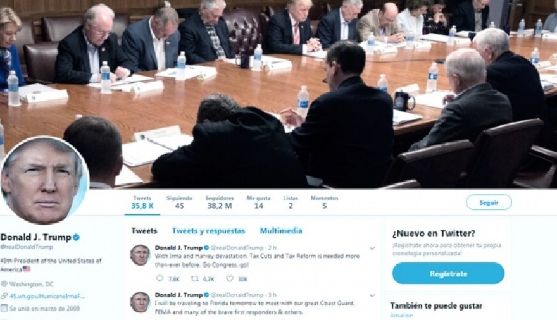This screenshot has width=557, height=320.
Task: View the Seguidores 38,2 M count
Action: click(220, 202)
